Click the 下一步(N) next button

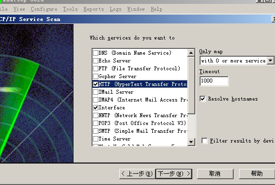(x=174, y=174)
